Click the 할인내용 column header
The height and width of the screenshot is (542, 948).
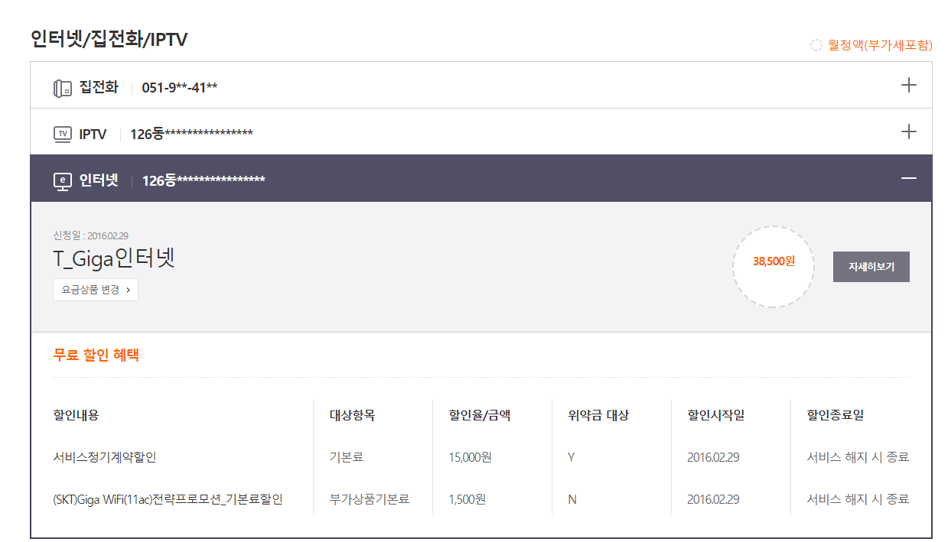(x=76, y=415)
